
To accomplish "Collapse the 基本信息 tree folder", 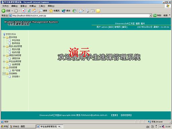I will (x=4, y=37).
